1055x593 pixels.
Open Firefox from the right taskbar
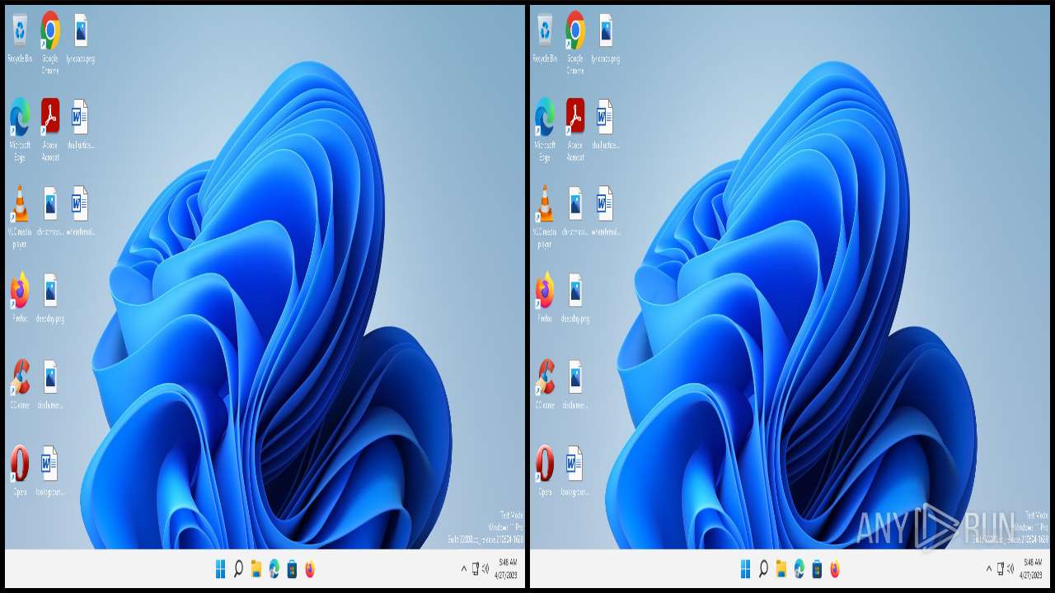click(x=835, y=569)
